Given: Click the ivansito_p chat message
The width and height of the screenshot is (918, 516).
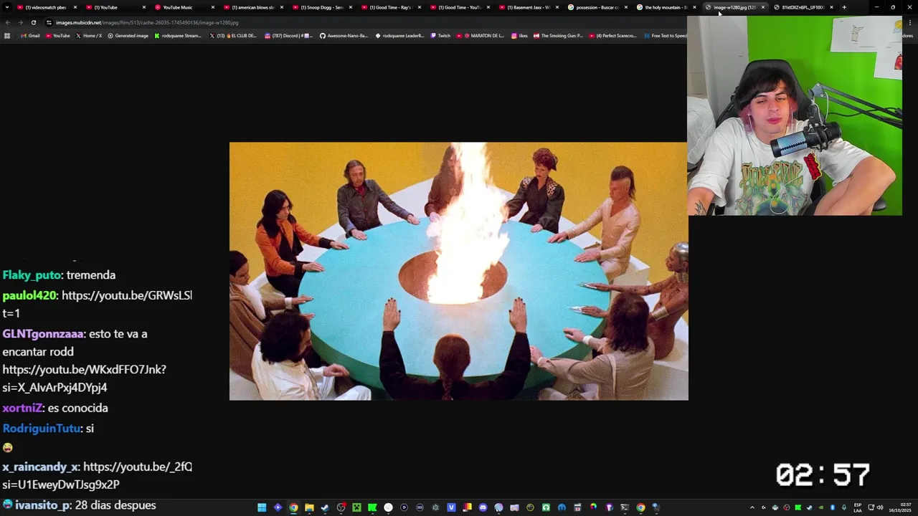Looking at the screenshot, I should click(79, 505).
